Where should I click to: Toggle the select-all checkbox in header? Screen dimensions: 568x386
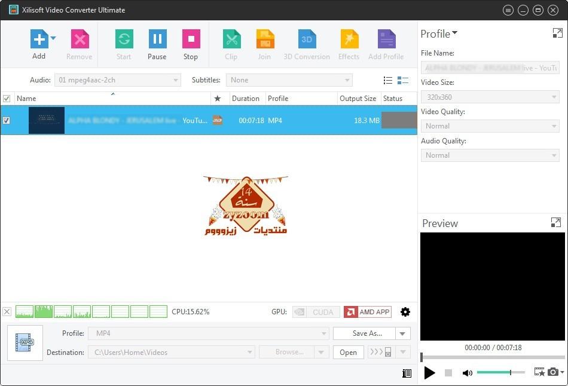[7, 99]
